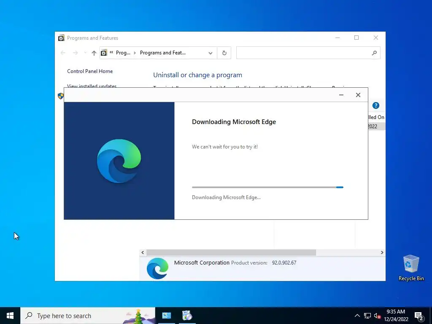Click the Edge installer taskbar icon

click(187, 316)
